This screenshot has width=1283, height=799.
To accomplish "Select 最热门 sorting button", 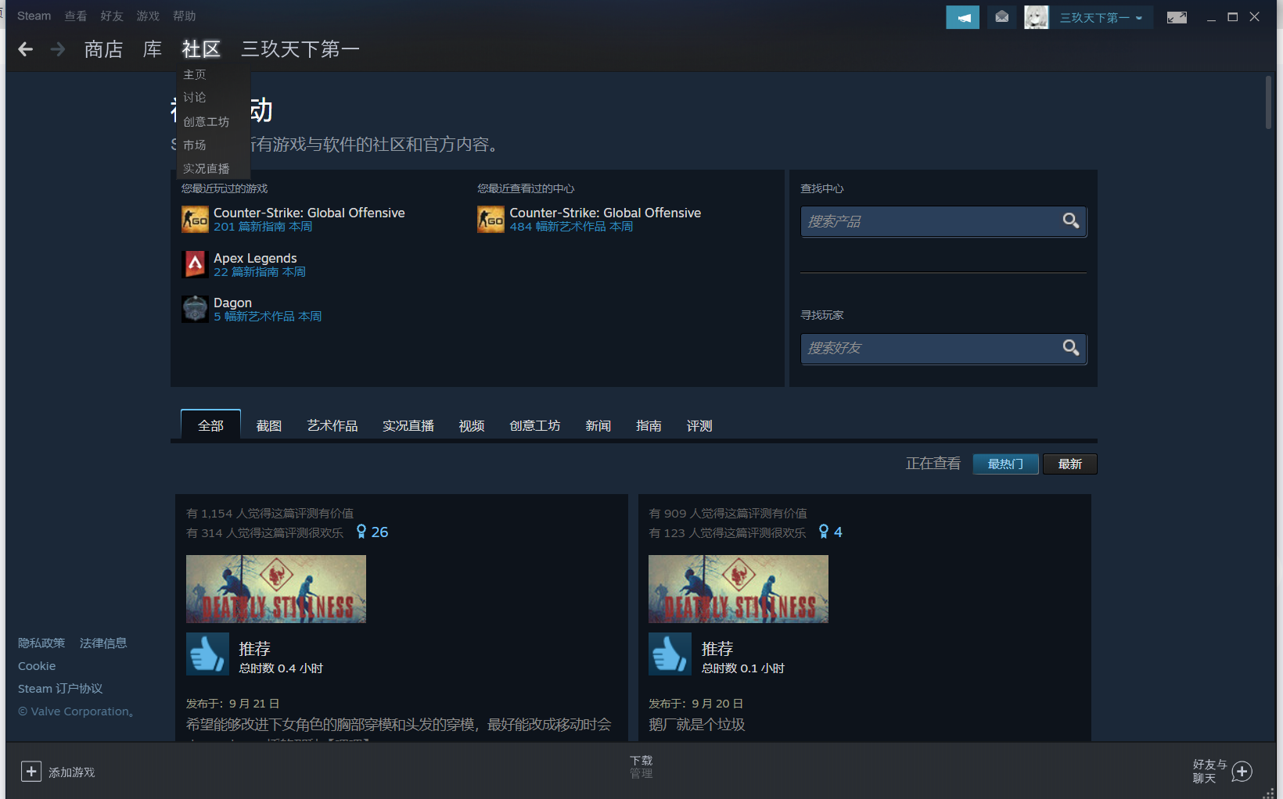I will pyautogui.click(x=1006, y=464).
